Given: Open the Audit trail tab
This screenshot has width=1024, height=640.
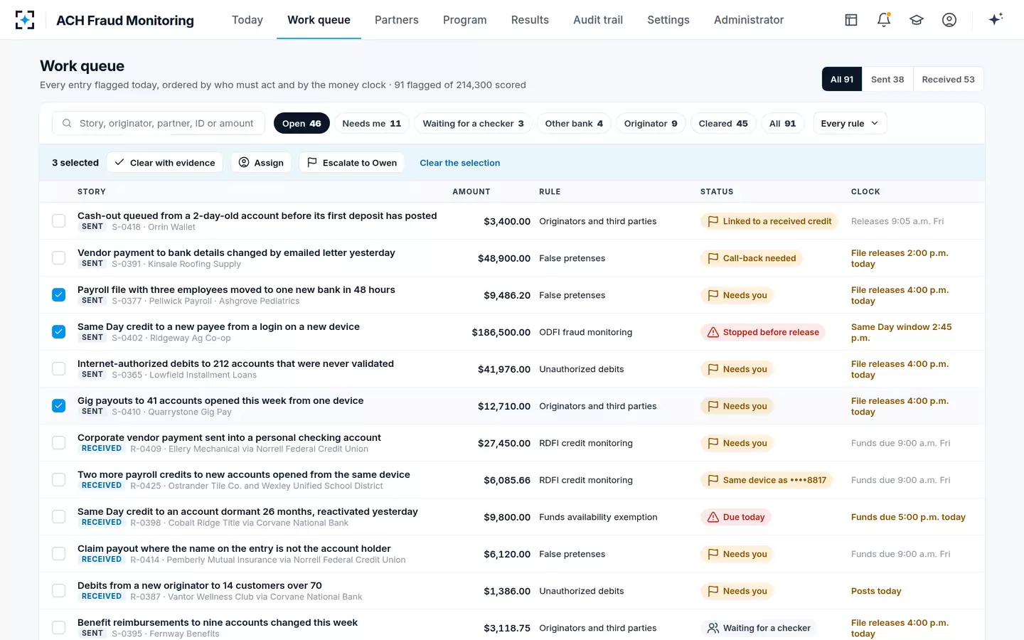Looking at the screenshot, I should click(598, 20).
